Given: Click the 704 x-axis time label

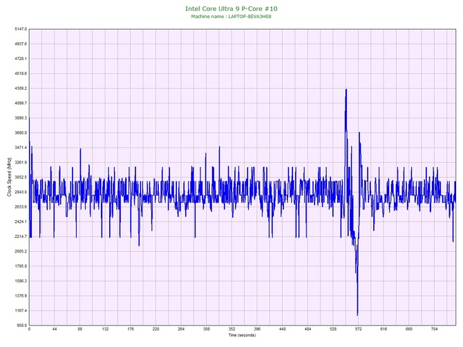Looking at the screenshot, I should pos(435,329).
